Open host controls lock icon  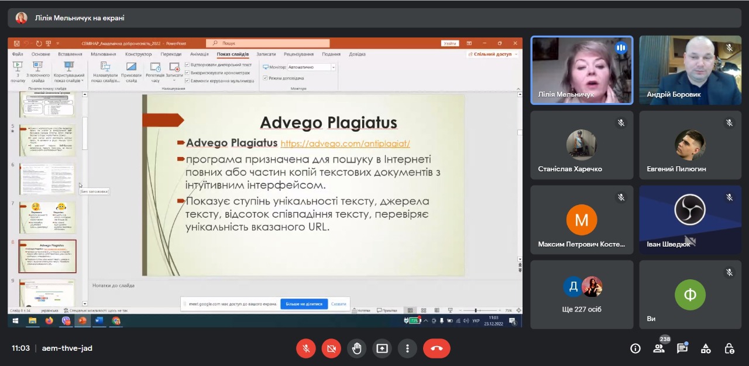click(729, 348)
